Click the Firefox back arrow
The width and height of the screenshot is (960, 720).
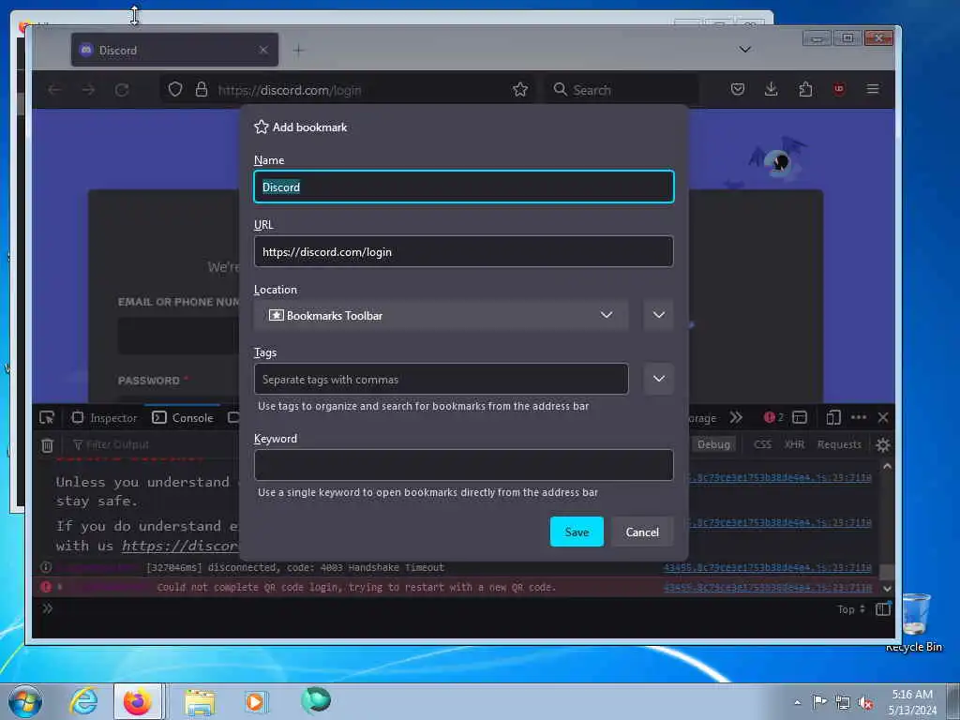53,90
